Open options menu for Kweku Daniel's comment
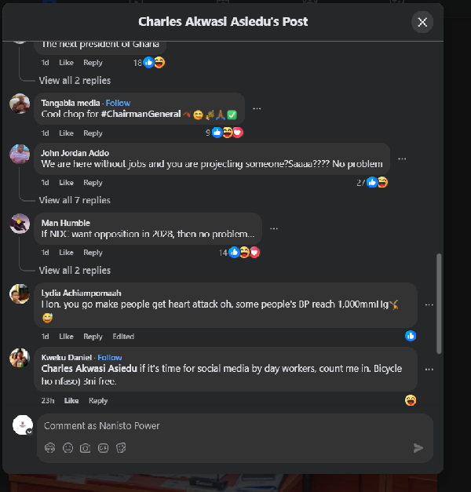 click(429, 369)
